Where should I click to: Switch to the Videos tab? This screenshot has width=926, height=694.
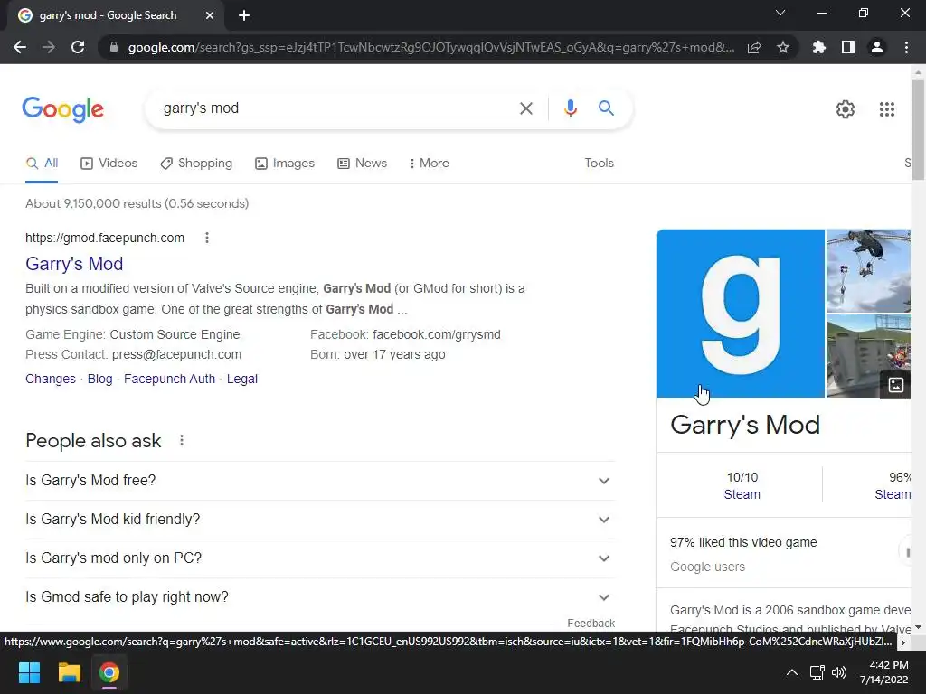[x=109, y=164]
